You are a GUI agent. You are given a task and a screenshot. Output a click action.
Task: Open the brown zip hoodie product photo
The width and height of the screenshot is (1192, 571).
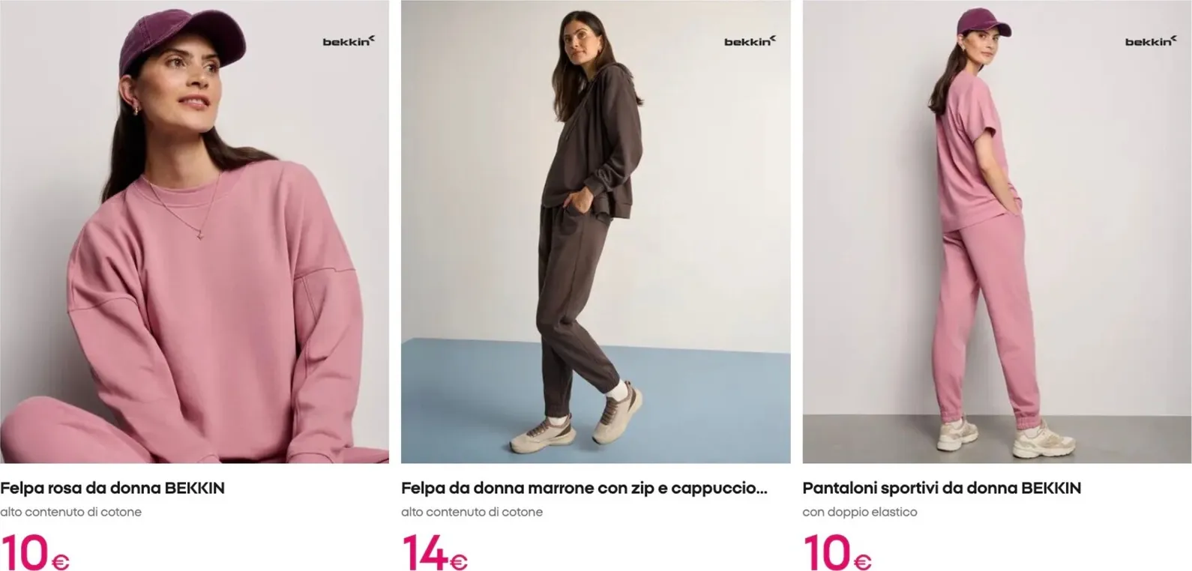tap(595, 232)
